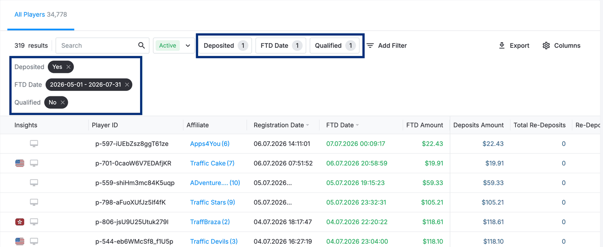Click registration date 04.07.2026 16:27:19
The width and height of the screenshot is (603, 247).
coord(283,241)
